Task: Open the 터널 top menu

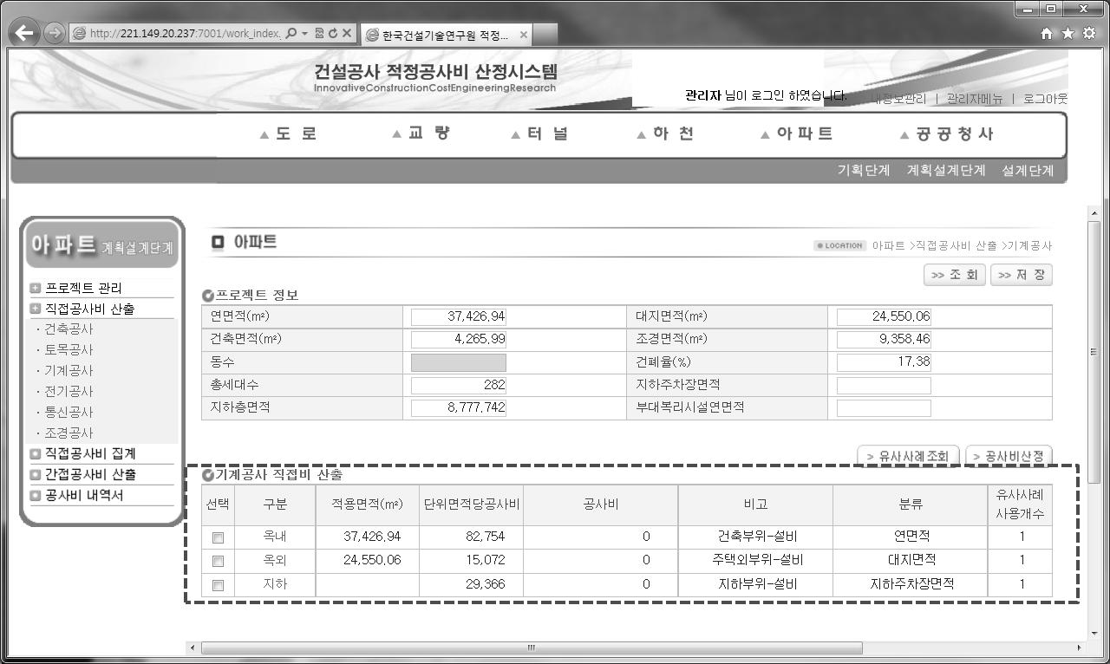Action: pyautogui.click(x=540, y=133)
